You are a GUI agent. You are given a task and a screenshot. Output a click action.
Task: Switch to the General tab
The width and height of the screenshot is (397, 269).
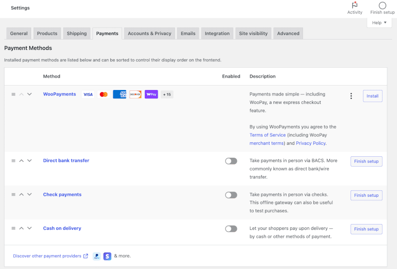(x=19, y=34)
